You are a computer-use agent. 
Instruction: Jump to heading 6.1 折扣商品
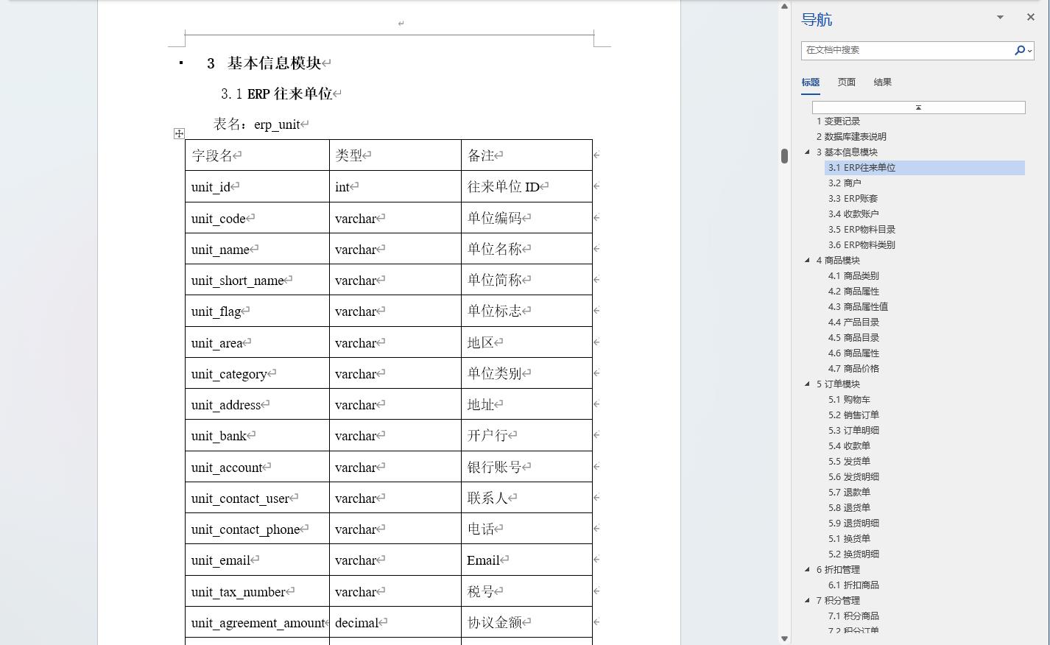pos(853,585)
